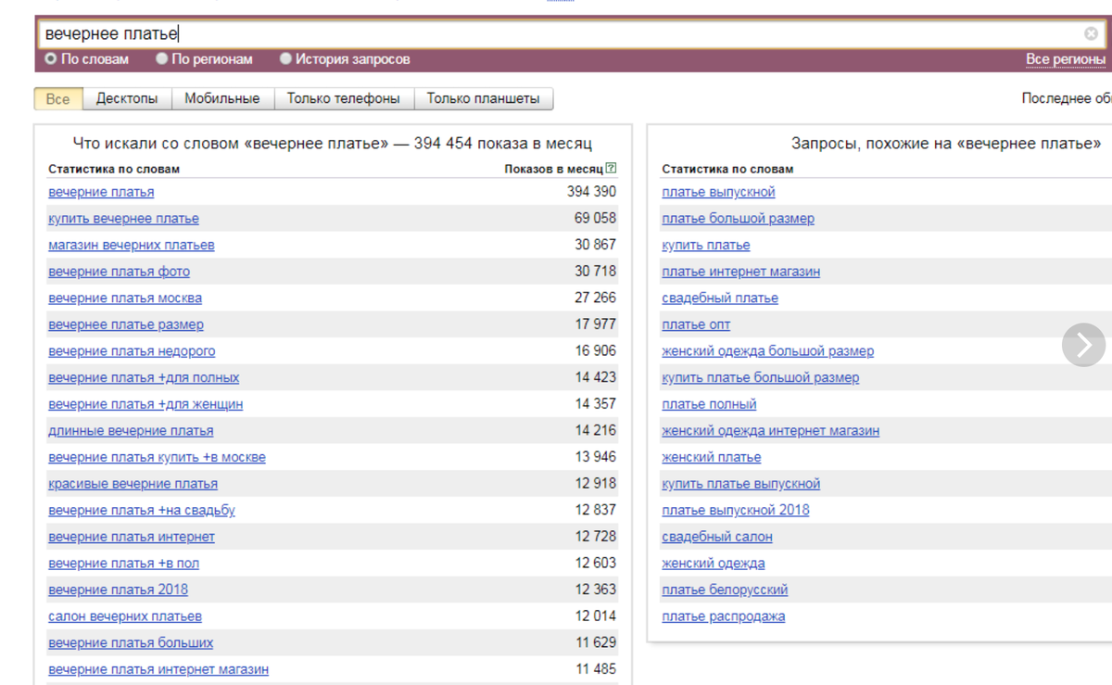Open the платье белорусский link
This screenshot has height=685, width=1112.
pyautogui.click(x=725, y=590)
